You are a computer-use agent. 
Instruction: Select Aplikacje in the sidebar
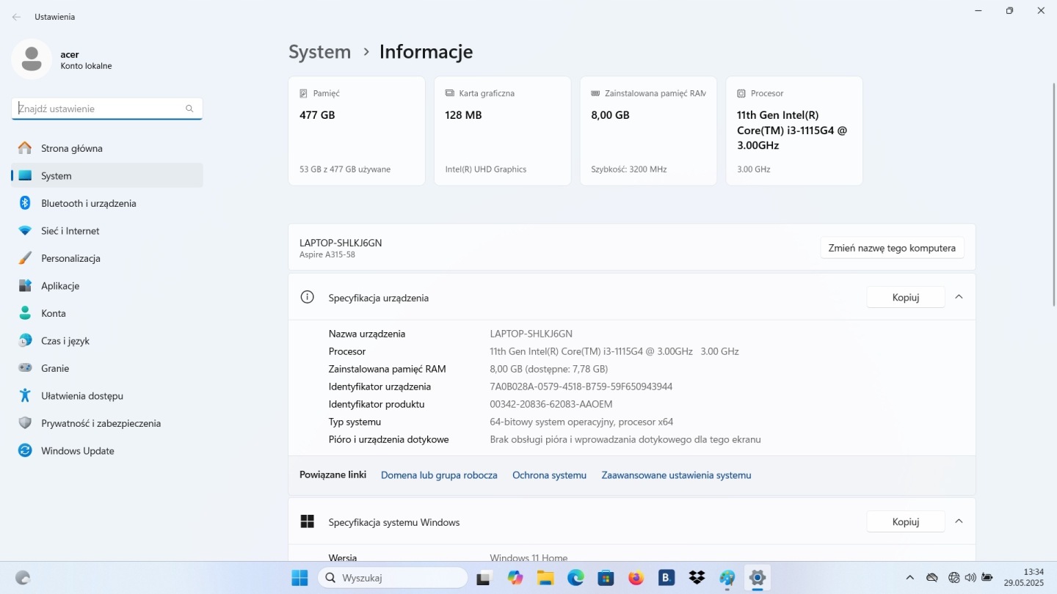click(x=60, y=286)
